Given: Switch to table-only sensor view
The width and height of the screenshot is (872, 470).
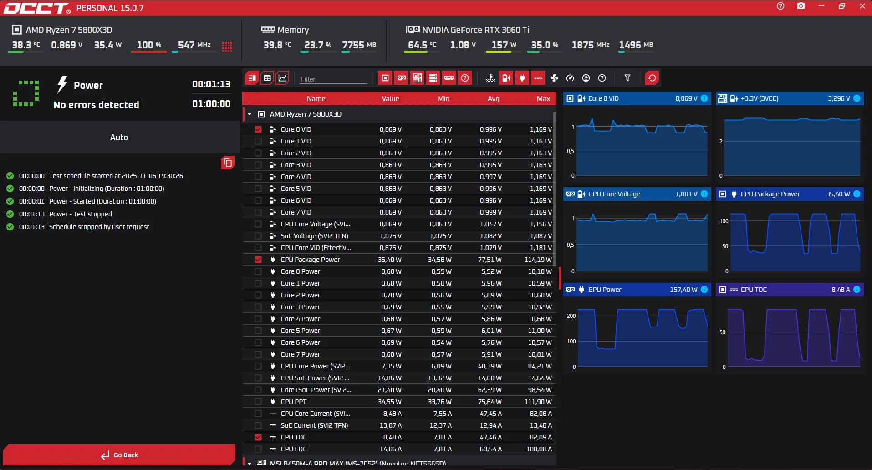Looking at the screenshot, I should pyautogui.click(x=267, y=78).
